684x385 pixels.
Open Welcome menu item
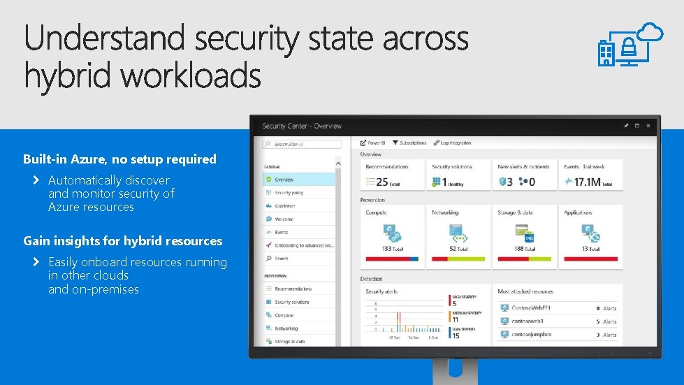pos(299,219)
